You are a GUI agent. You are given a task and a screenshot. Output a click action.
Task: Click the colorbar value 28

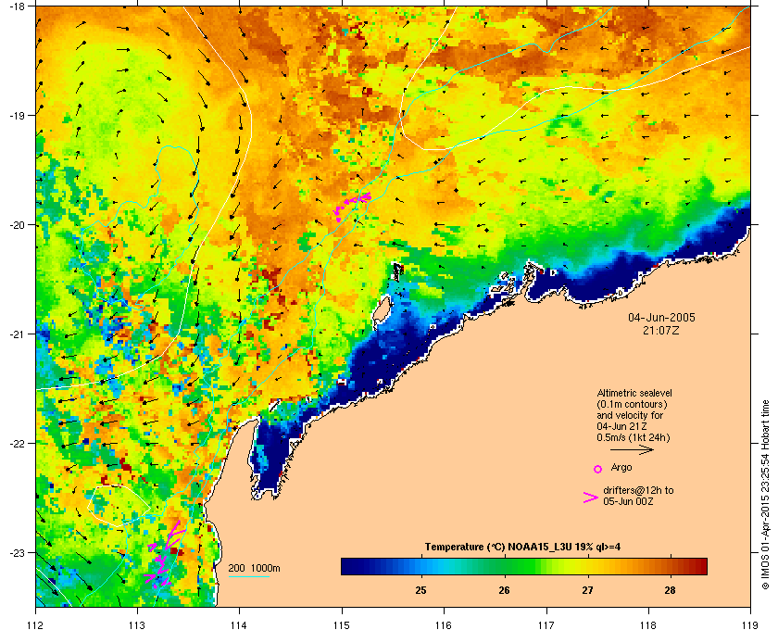(670, 590)
